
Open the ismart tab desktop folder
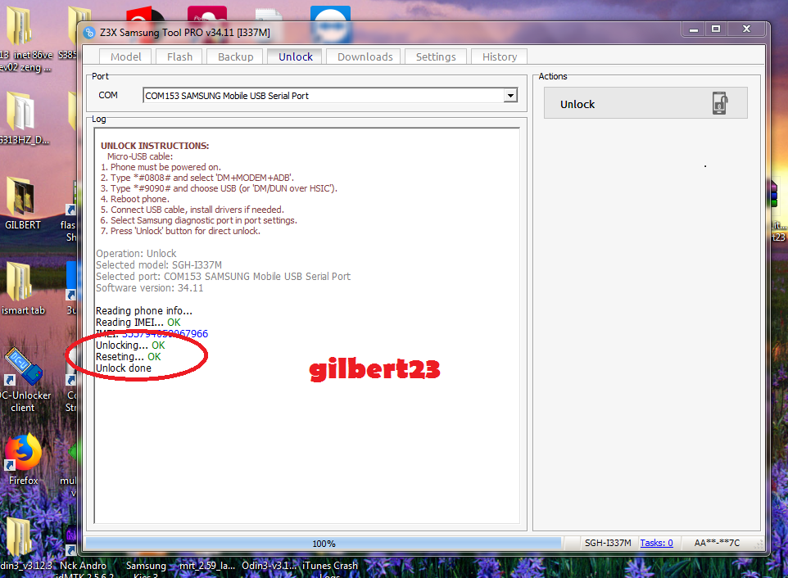pos(23,288)
